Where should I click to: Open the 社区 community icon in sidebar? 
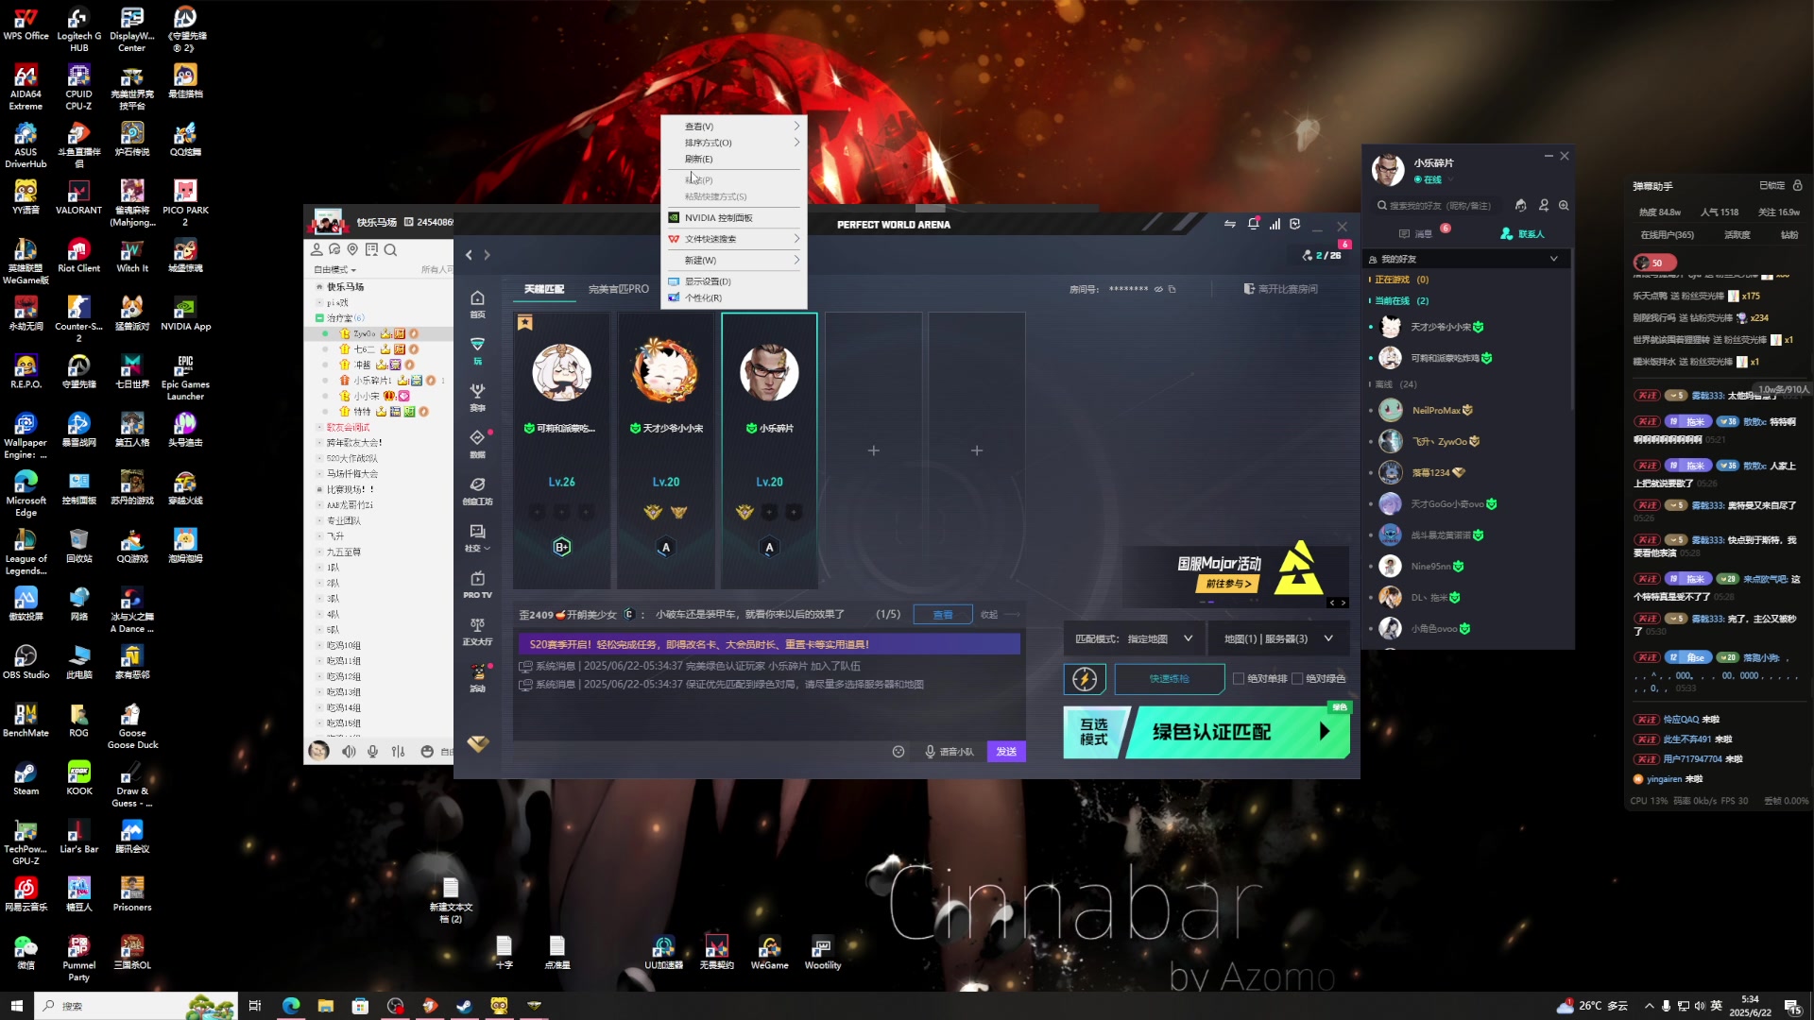click(477, 537)
